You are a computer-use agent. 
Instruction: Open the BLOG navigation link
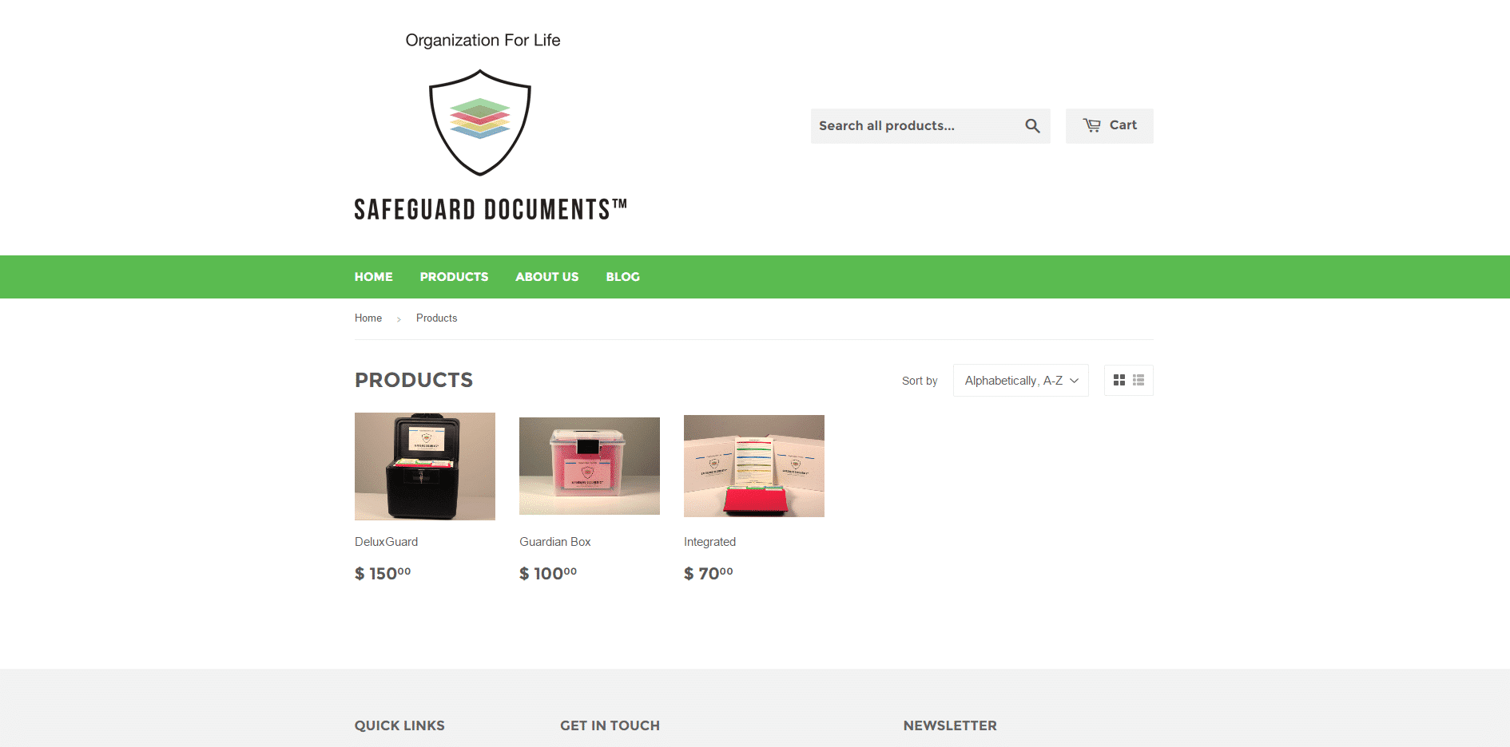623,277
